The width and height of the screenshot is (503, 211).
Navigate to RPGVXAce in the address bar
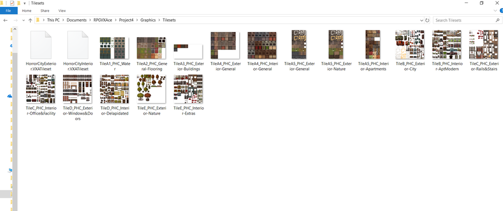click(103, 20)
